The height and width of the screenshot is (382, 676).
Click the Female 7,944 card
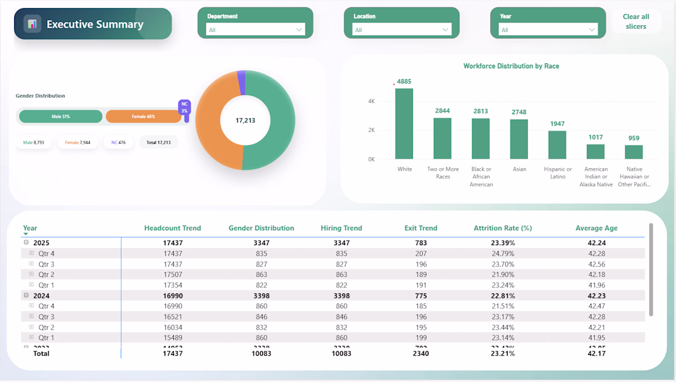77,142
